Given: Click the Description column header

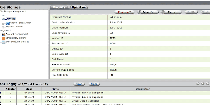Looking at the screenshot, I should point(143,89).
